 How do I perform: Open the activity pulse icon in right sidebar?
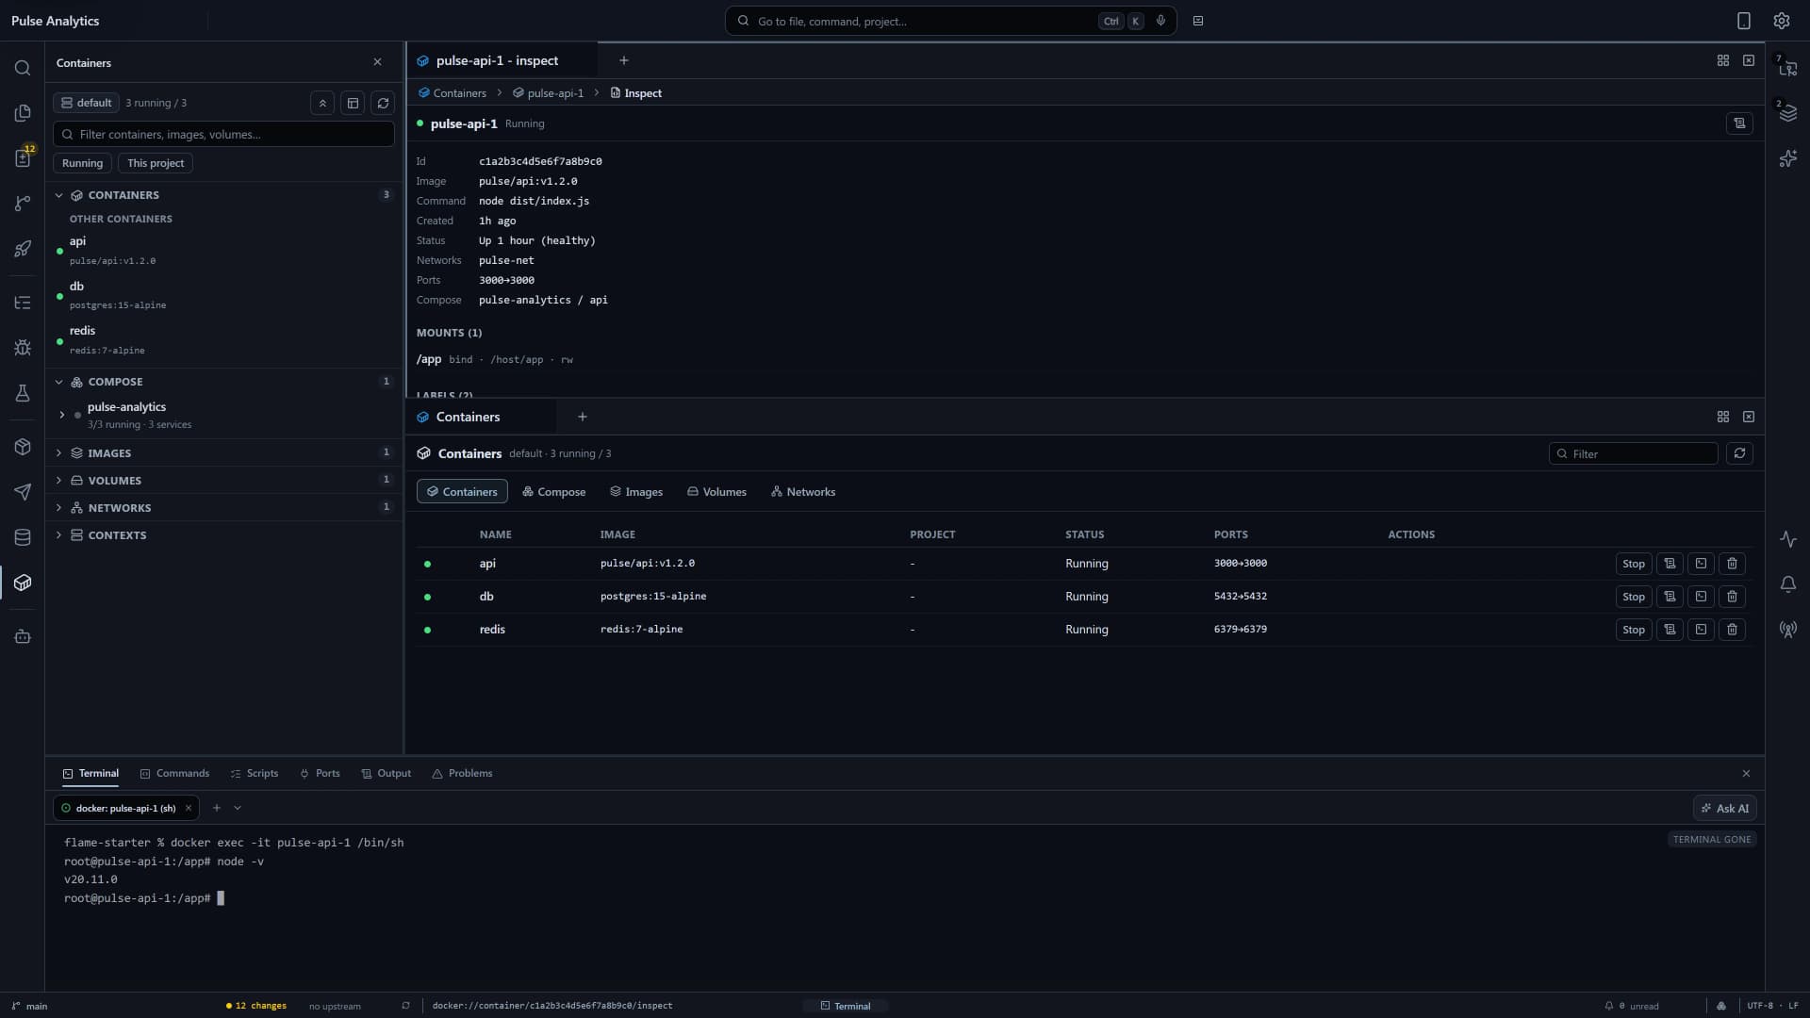pos(1788,539)
